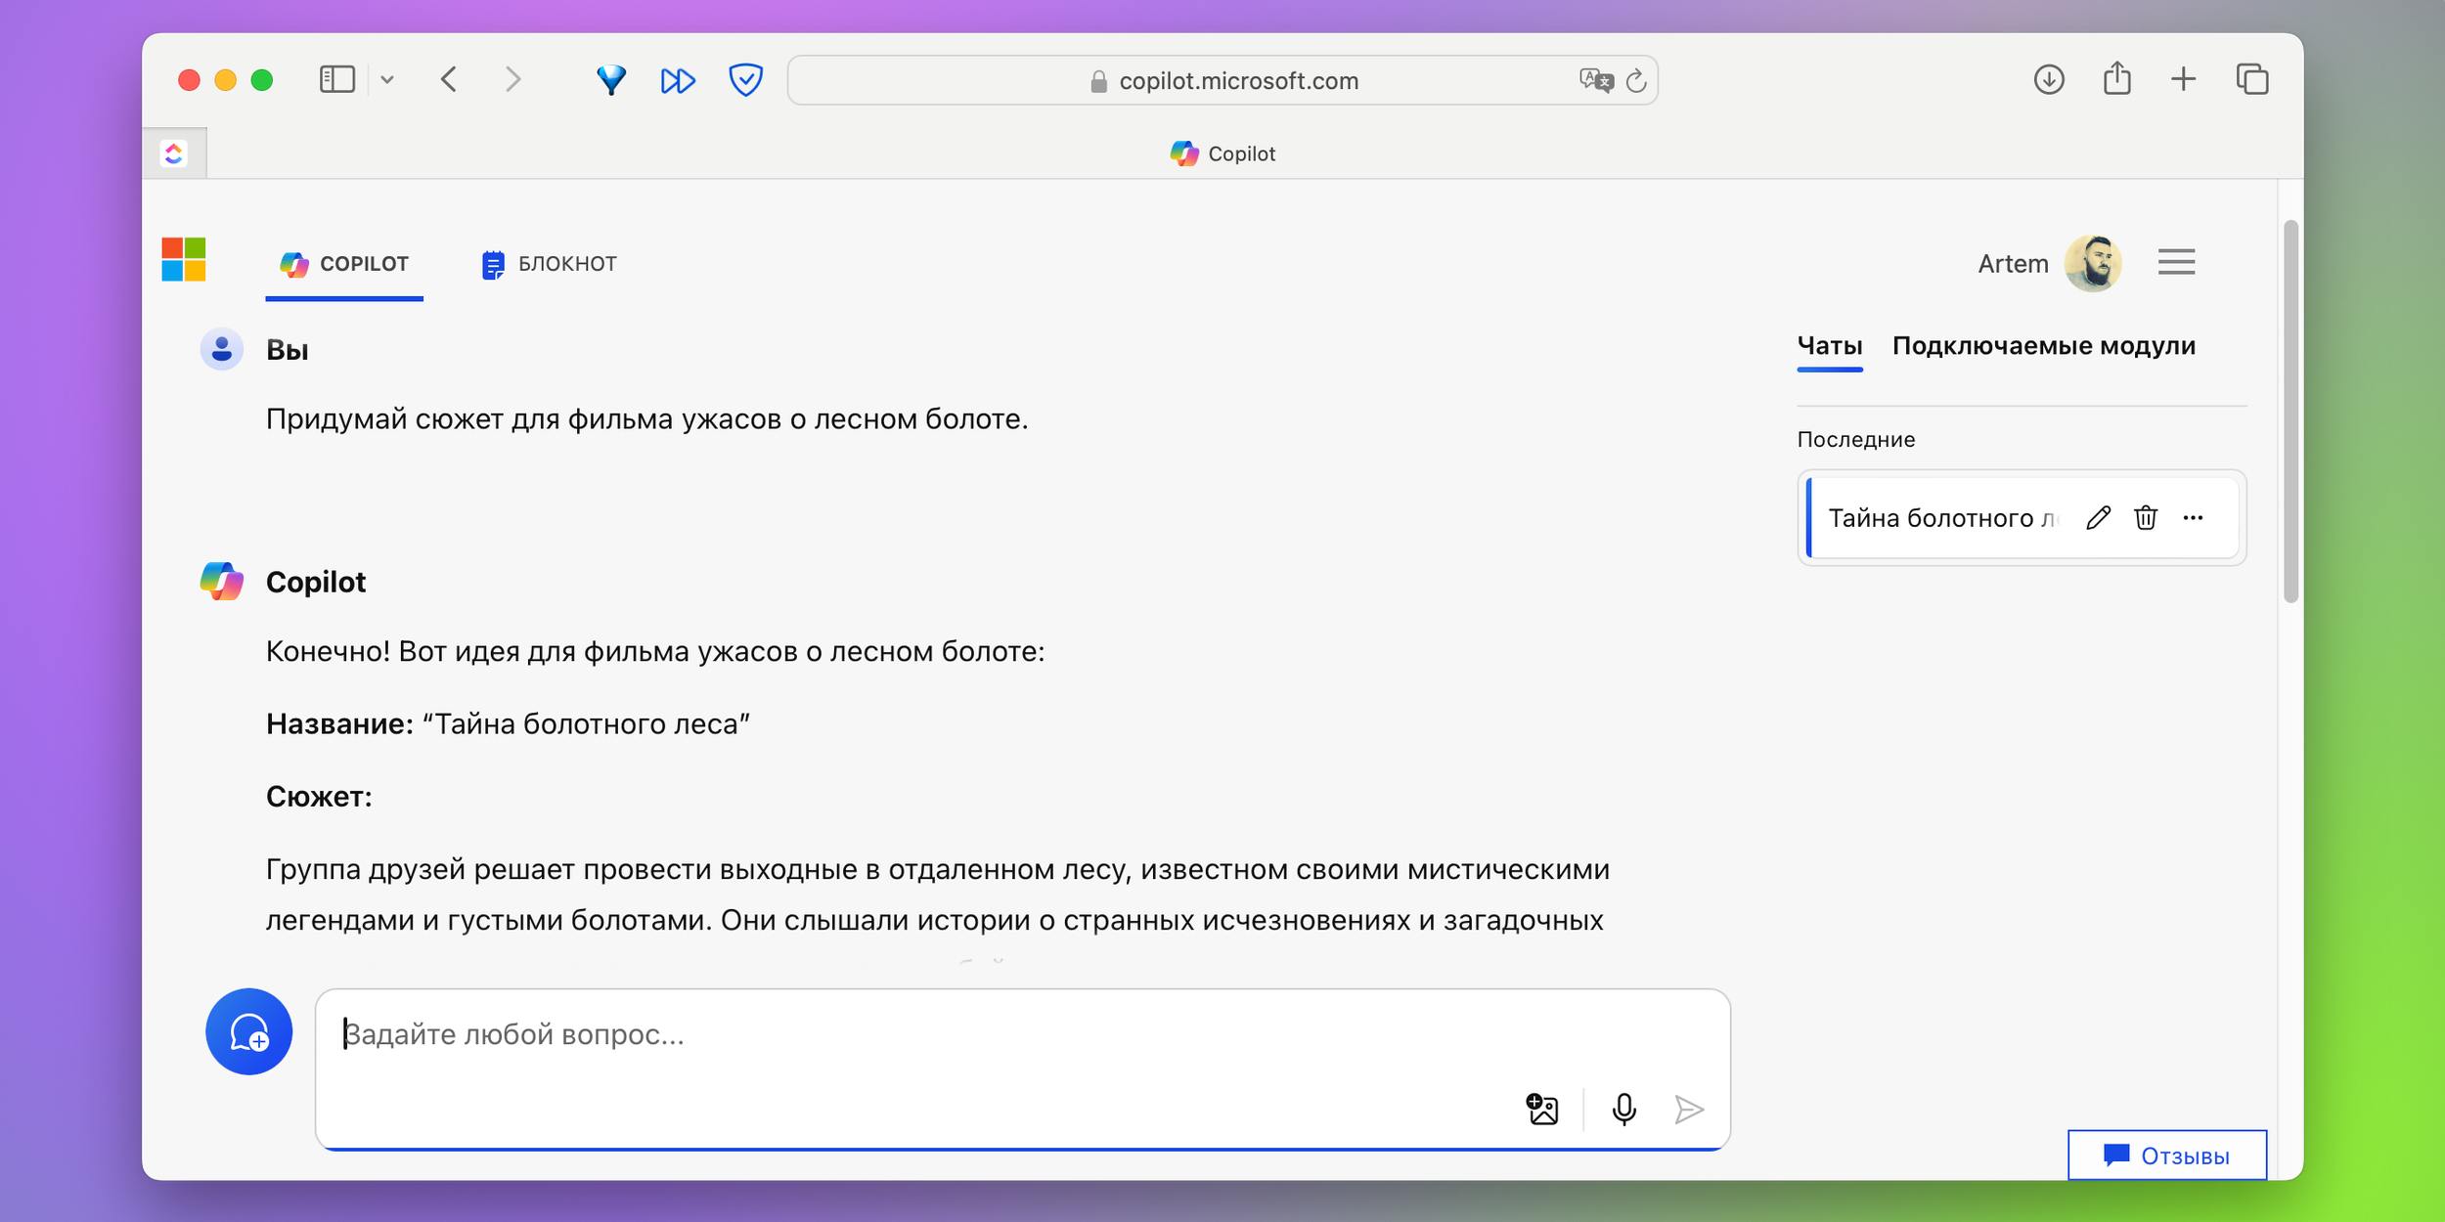Open the sidebar options dropdown chevron
Viewport: 2445px width, 1222px height.
(387, 80)
